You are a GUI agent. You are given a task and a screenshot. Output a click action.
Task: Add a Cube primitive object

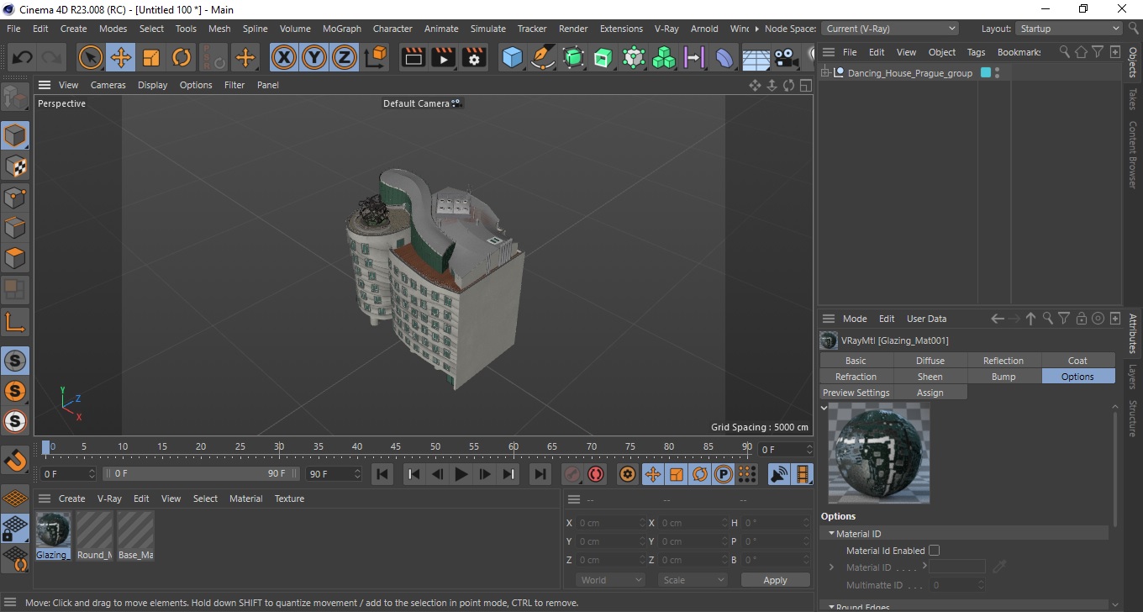[x=512, y=58]
